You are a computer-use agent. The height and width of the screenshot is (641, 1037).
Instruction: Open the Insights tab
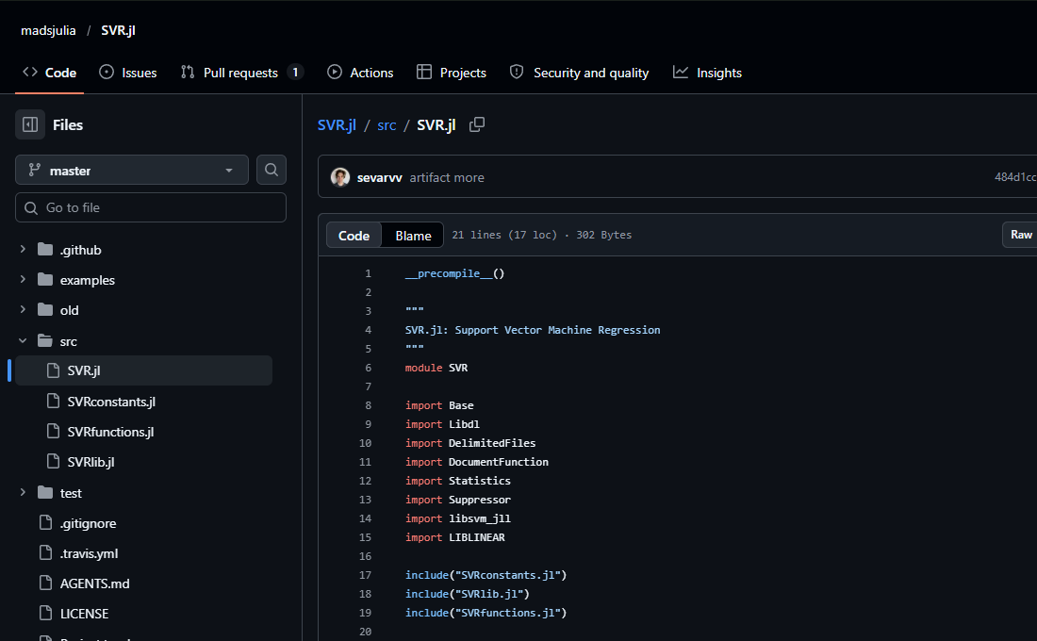(708, 73)
